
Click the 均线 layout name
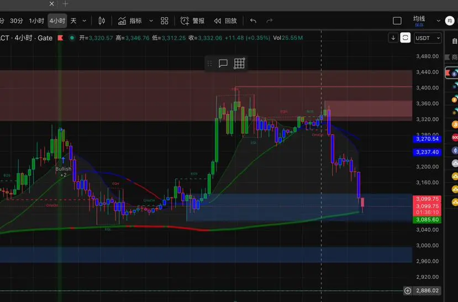tap(419, 18)
